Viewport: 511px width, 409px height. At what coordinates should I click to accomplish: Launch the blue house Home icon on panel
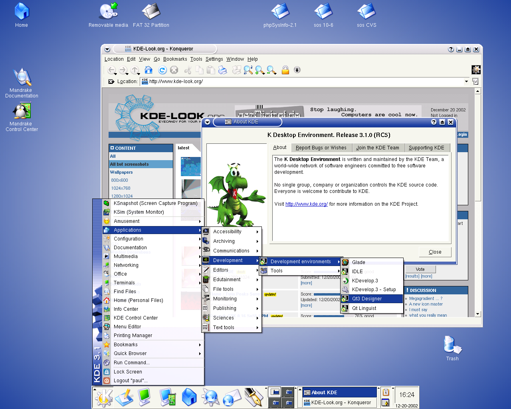tap(189, 397)
